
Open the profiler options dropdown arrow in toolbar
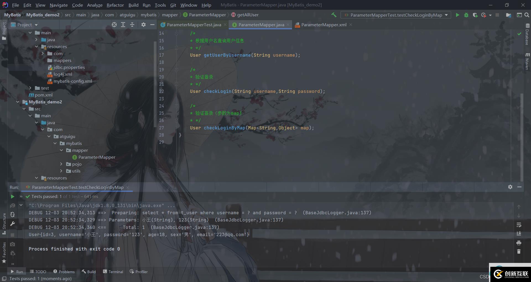pos(490,15)
